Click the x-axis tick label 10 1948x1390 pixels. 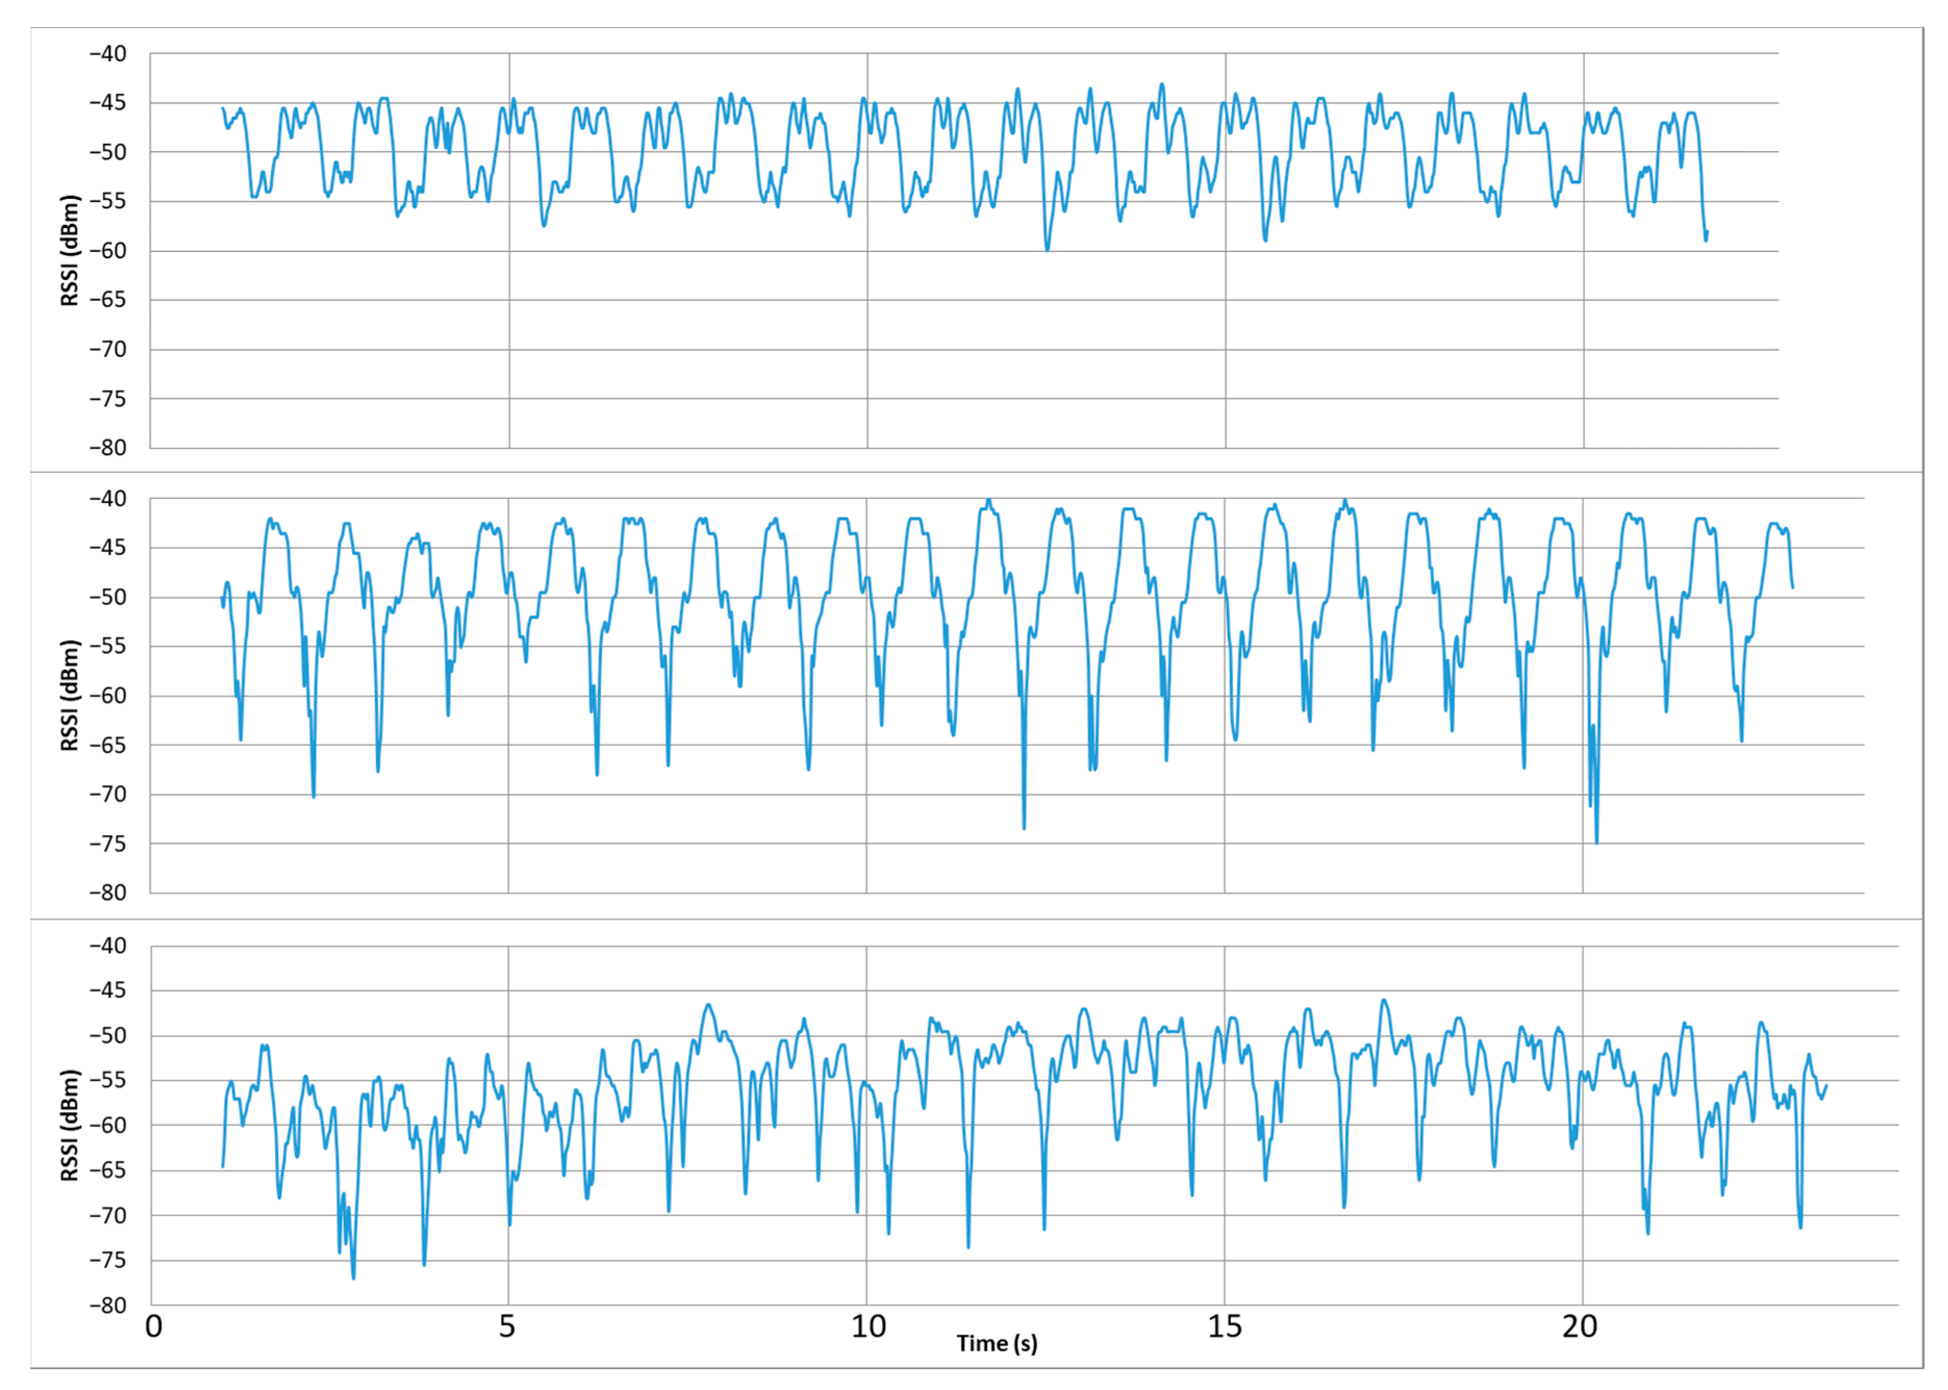click(868, 1326)
